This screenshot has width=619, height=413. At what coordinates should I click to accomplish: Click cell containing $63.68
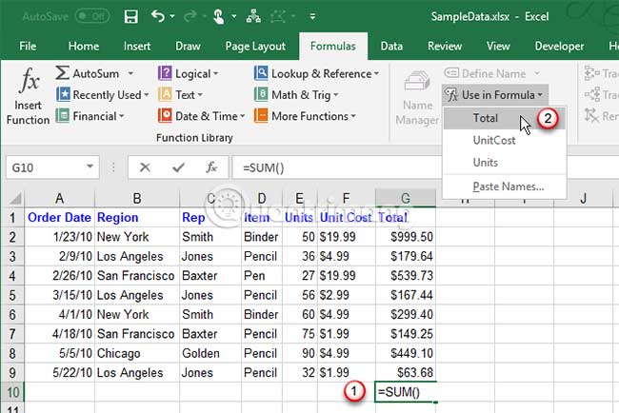(406, 372)
